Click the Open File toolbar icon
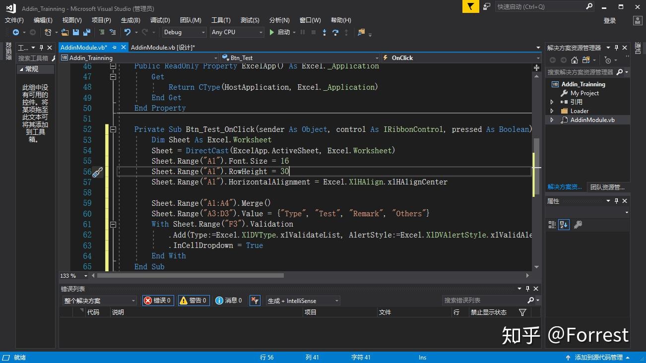This screenshot has width=646, height=363. tap(65, 32)
